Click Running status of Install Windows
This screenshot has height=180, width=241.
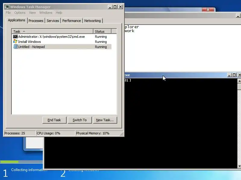pos(101,42)
